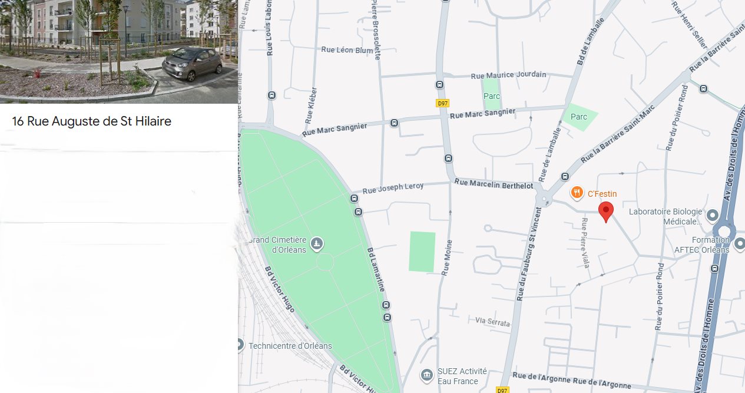The width and height of the screenshot is (745, 393).
Task: Click the D97 shield near Rue Marc Sangnier
Action: tap(442, 103)
